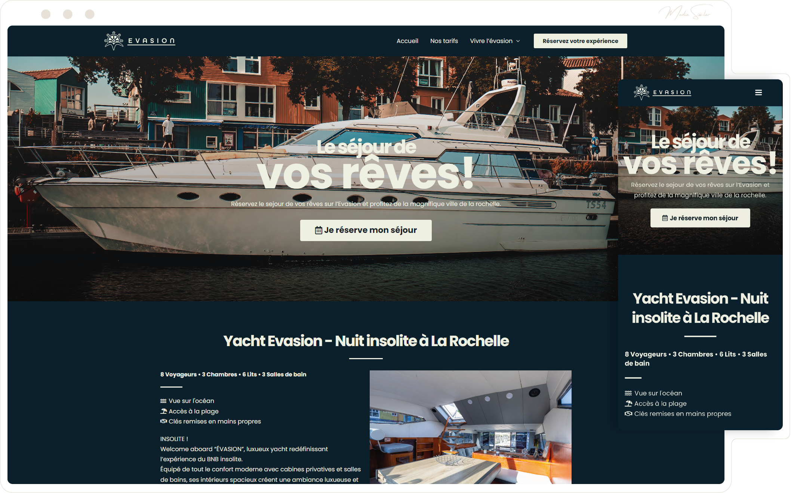Click the first browser window dot
Screen dimensions: 791x493
tap(46, 14)
